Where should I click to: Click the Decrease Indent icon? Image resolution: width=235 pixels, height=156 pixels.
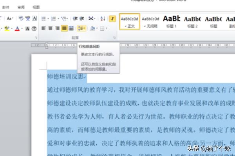(75, 18)
